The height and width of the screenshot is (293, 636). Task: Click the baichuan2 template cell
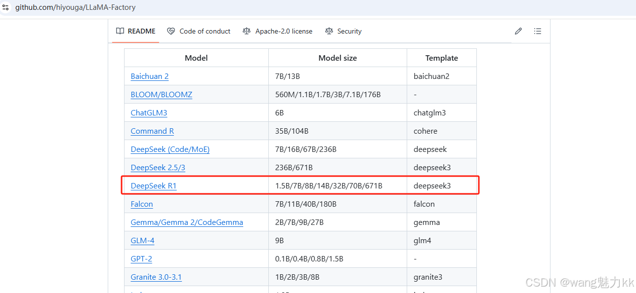(442, 76)
